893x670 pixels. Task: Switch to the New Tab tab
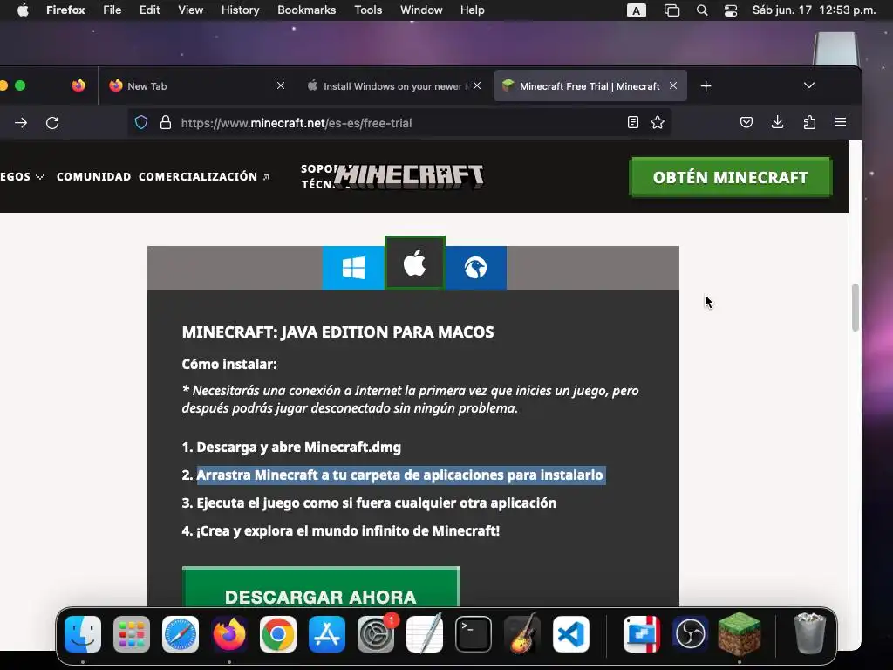194,86
